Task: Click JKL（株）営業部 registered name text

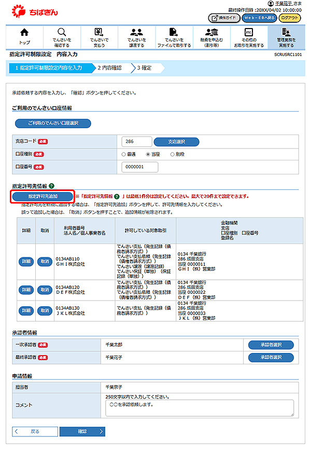Action: [196, 318]
